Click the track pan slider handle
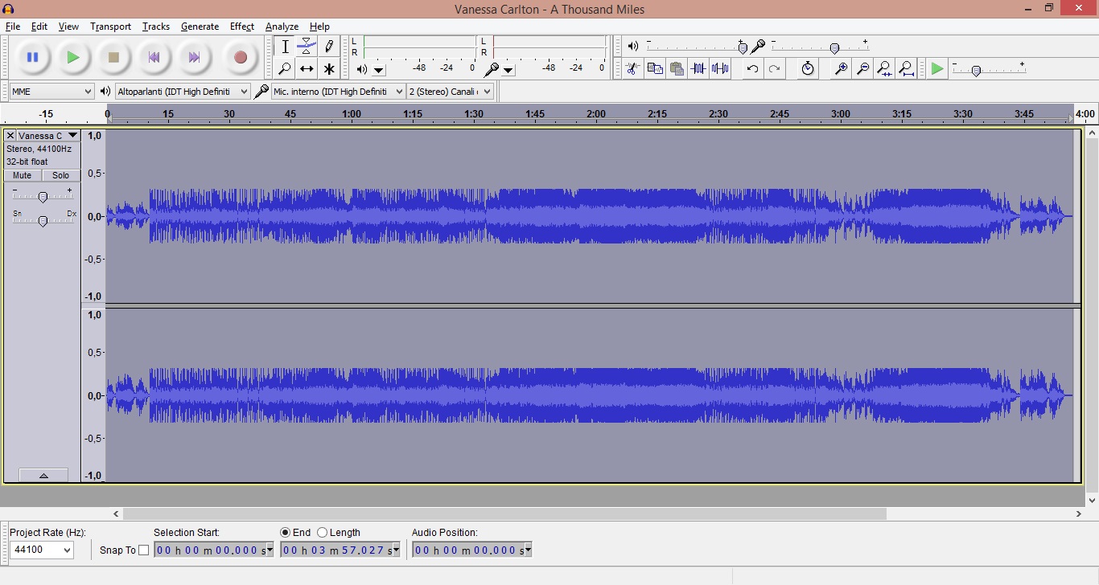The image size is (1099, 585). click(x=43, y=221)
